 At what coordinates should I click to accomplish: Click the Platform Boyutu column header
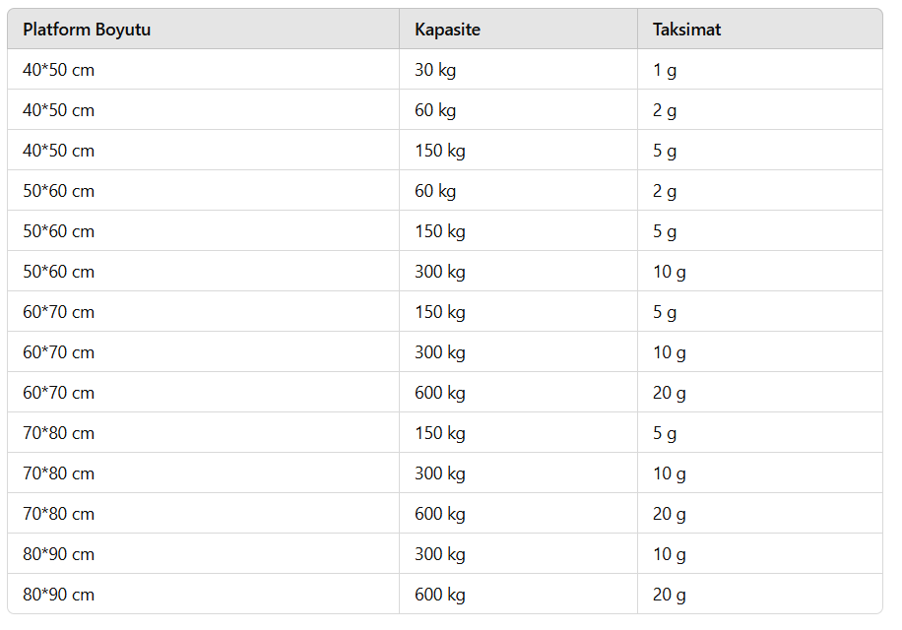coord(203,29)
